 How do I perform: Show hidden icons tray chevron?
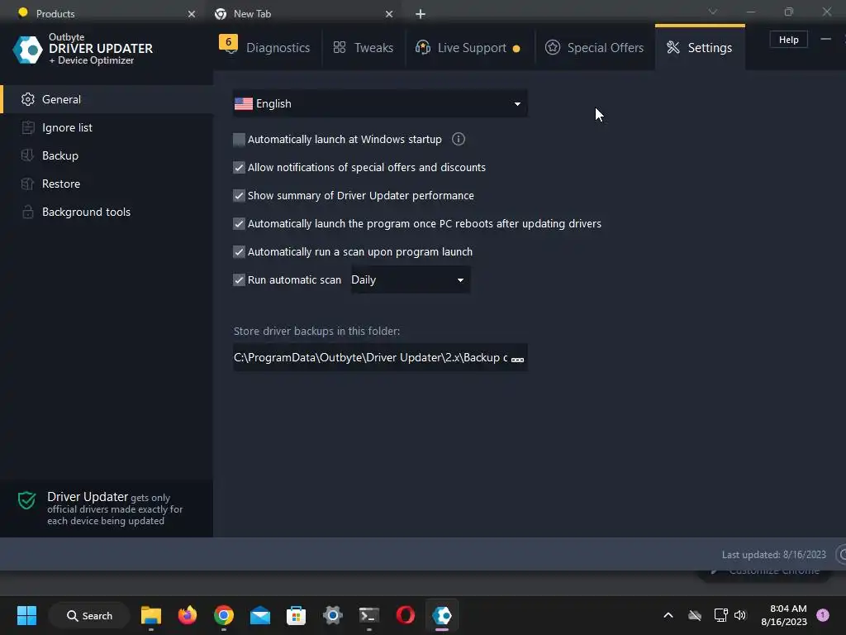(x=668, y=615)
